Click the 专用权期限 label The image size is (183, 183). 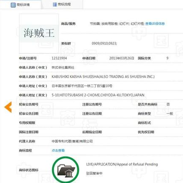pyautogui.click(x=27, y=123)
